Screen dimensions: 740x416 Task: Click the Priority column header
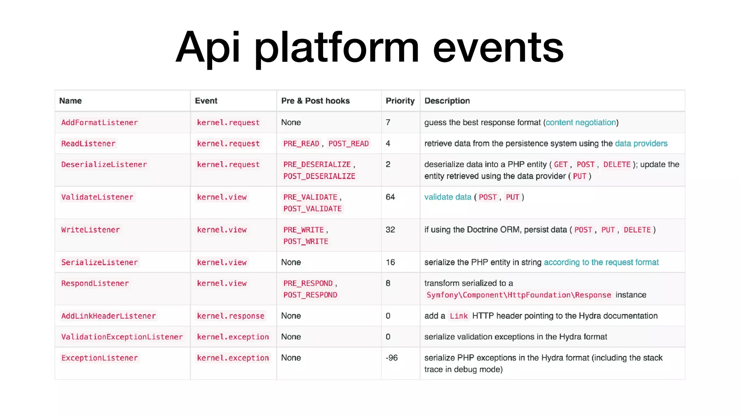coord(400,101)
